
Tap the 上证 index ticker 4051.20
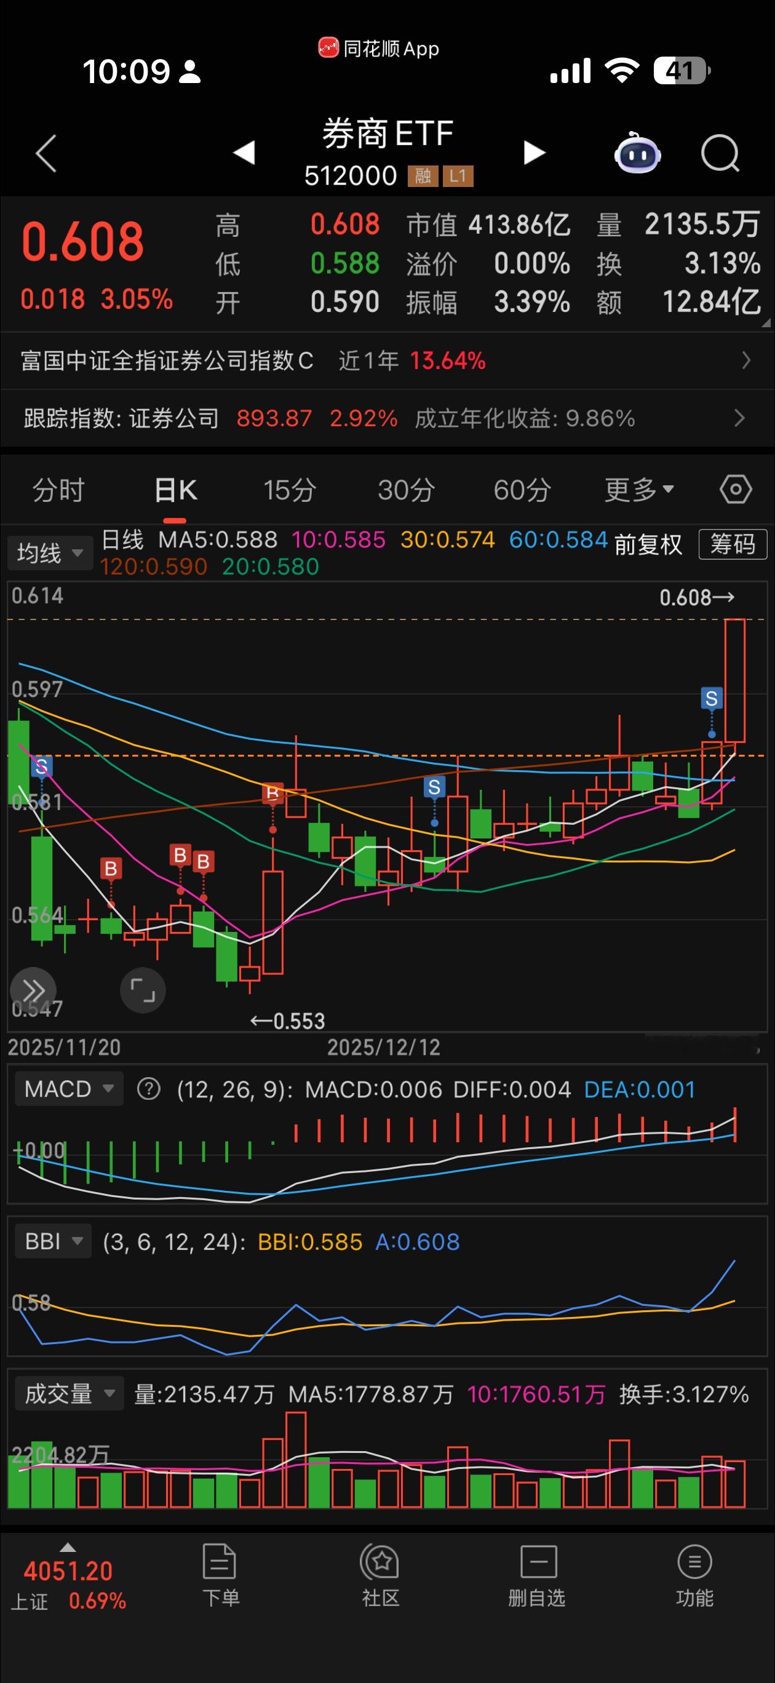point(68,1584)
